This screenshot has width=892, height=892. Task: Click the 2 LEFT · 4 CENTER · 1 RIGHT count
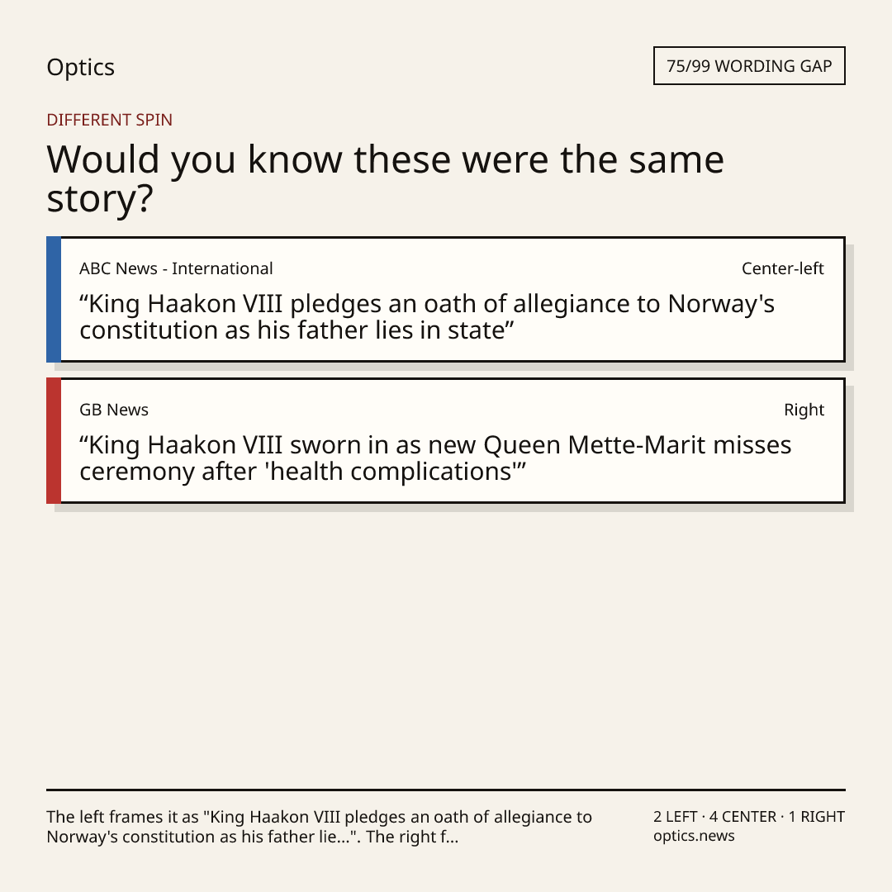pyautogui.click(x=748, y=816)
